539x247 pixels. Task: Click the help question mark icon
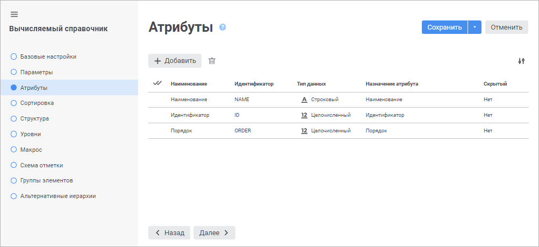222,27
